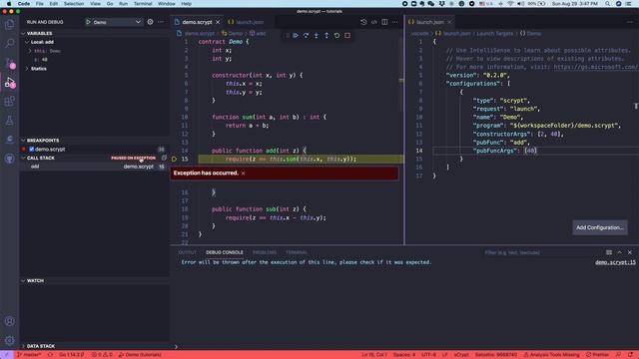Viewport: 639px width, 359px height.
Task: Open the DEBUG CONSOLE panel tab
Action: (x=224, y=252)
